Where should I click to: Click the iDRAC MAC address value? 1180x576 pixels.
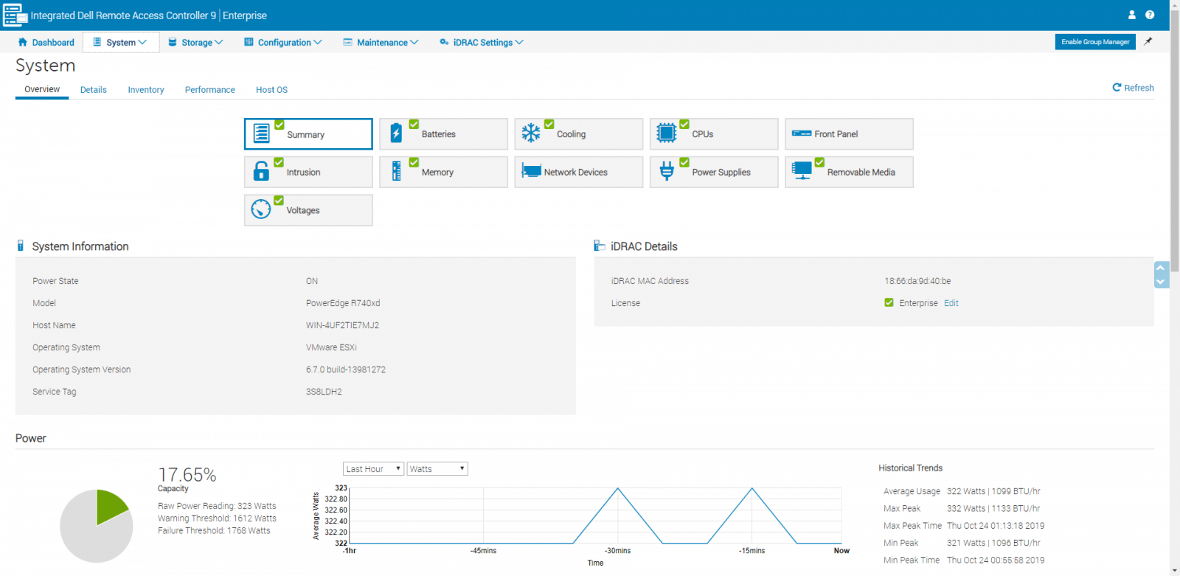tap(917, 281)
